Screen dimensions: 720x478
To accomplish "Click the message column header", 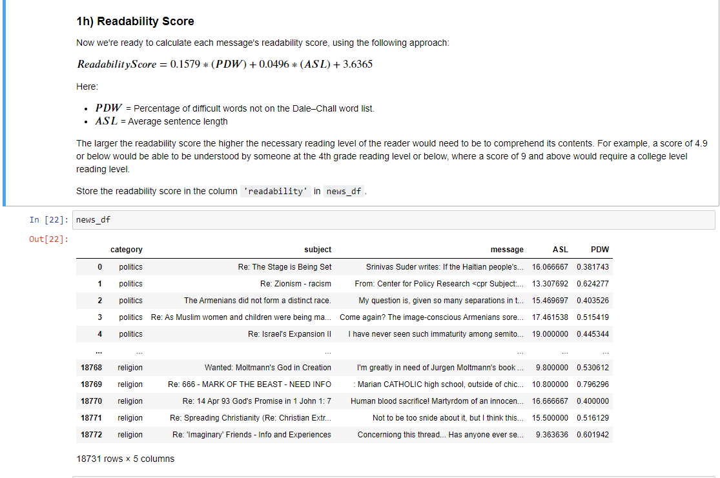I will click(507, 250).
